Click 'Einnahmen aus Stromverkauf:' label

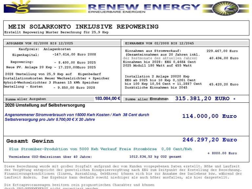(x=153, y=51)
